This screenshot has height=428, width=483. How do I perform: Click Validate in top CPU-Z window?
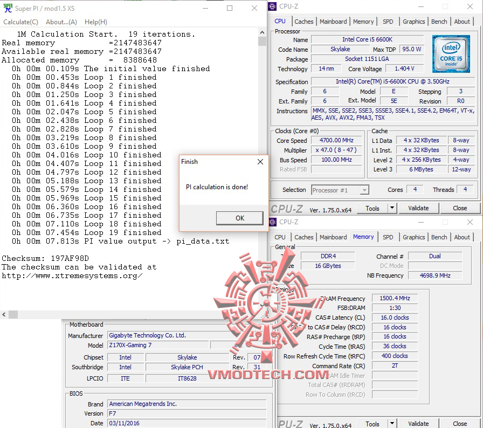[418, 209]
